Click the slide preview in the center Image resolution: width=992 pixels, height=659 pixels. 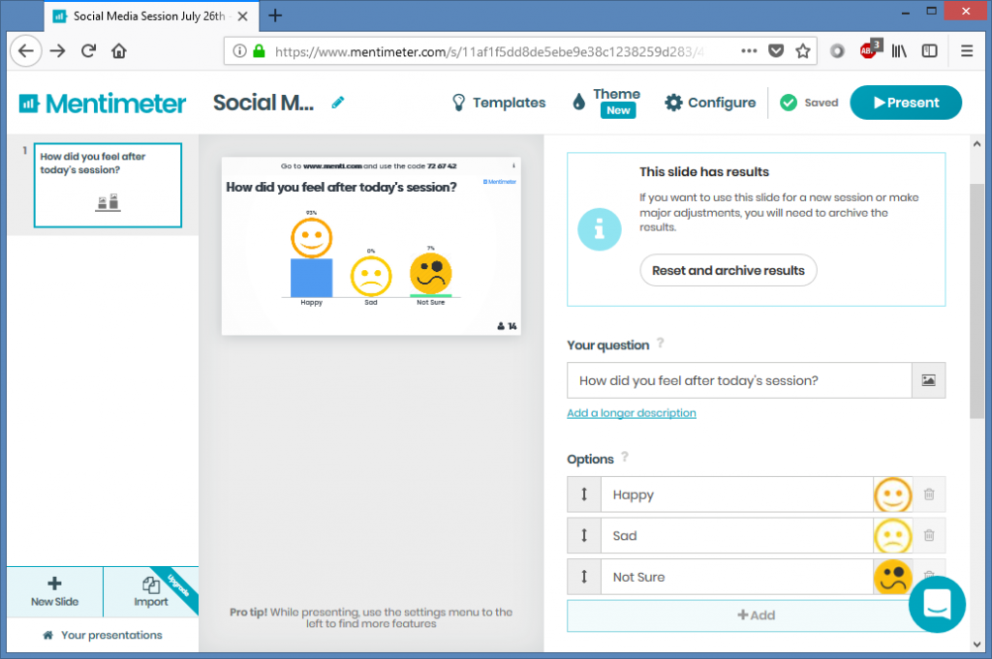pos(371,246)
